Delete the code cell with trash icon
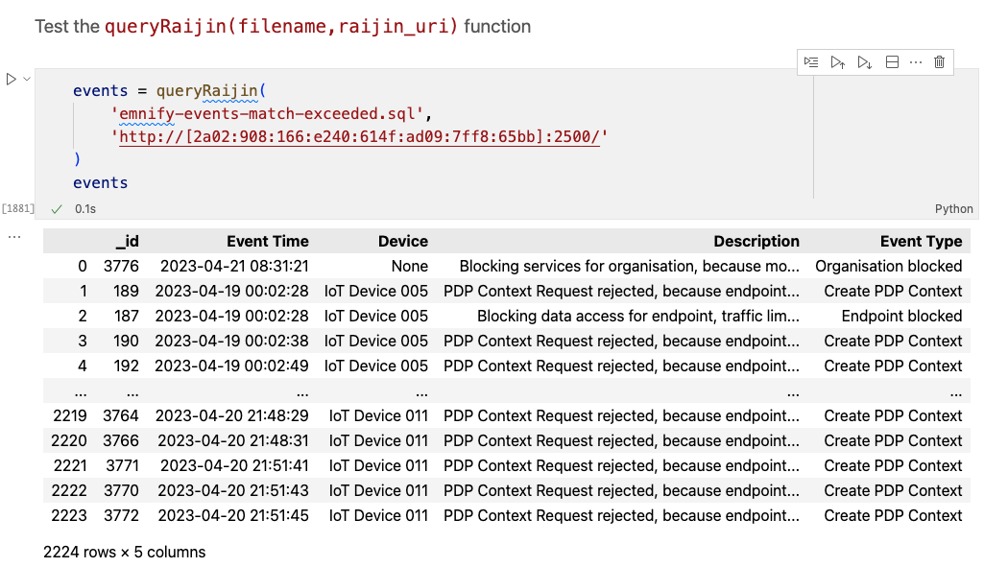 click(939, 62)
